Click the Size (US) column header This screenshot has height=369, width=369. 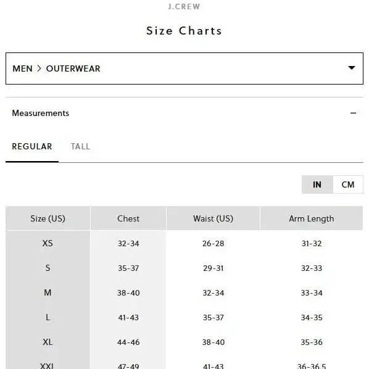click(x=48, y=218)
